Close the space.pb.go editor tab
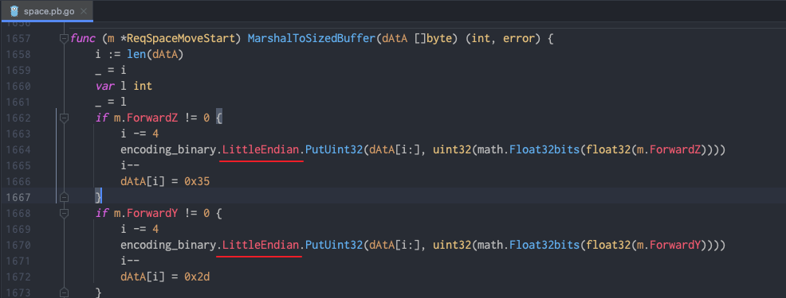786x298 pixels. (x=84, y=11)
